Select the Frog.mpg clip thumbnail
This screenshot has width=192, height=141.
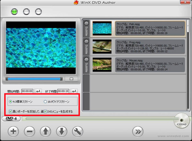102,46
